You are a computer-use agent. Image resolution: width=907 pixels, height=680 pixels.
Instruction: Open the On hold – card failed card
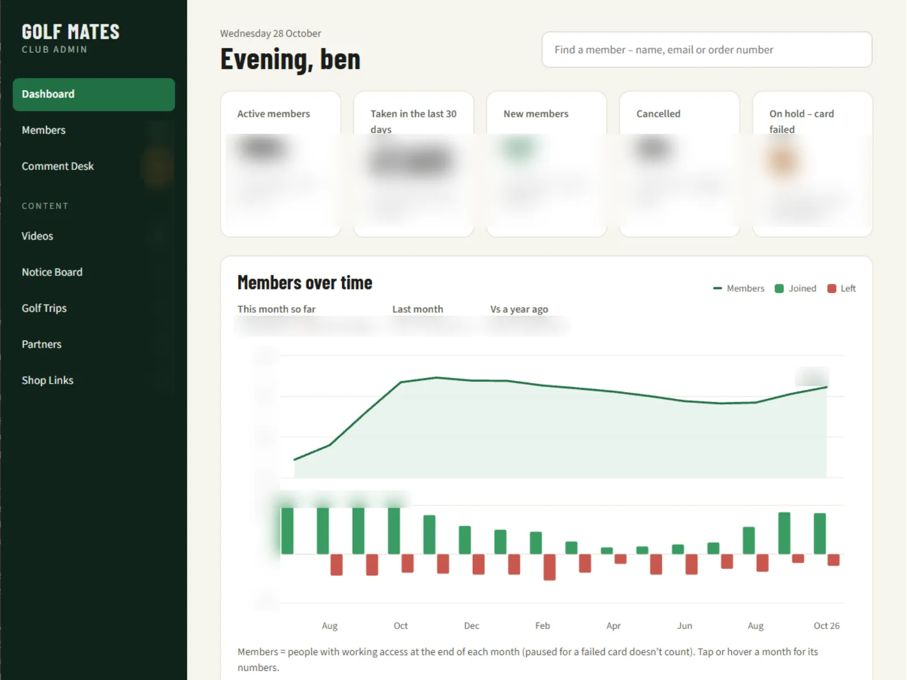tap(812, 164)
